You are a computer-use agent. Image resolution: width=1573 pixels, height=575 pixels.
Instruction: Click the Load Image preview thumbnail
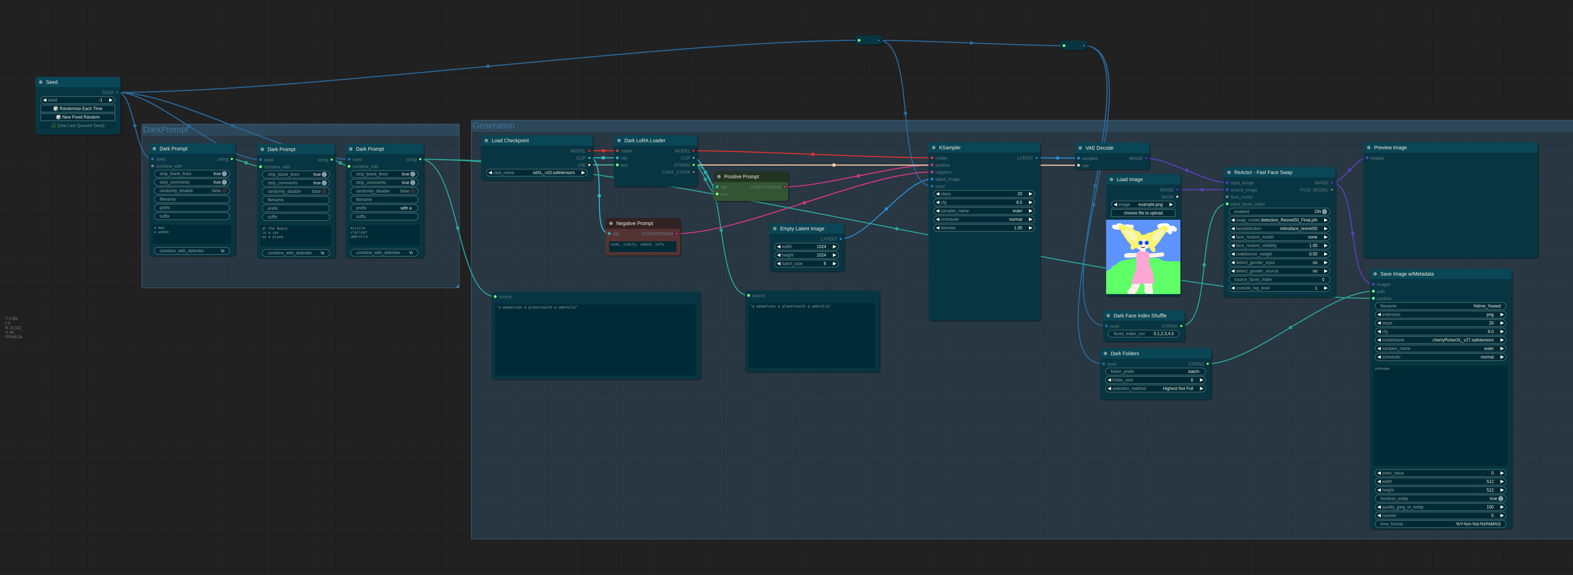pos(1143,257)
